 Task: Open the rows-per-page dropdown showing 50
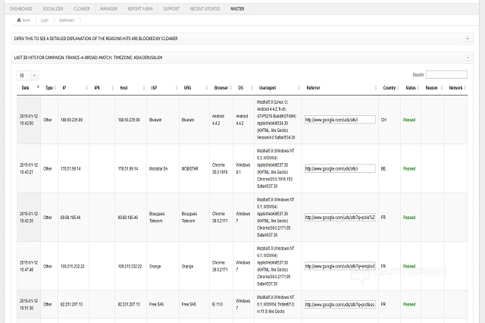(x=25, y=75)
